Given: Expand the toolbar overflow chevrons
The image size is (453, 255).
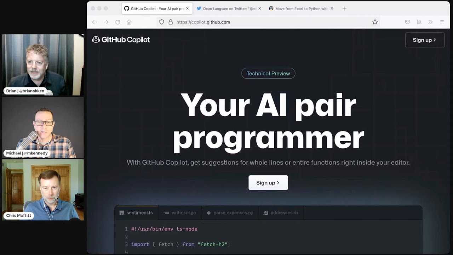Looking at the screenshot, I should (430, 22).
